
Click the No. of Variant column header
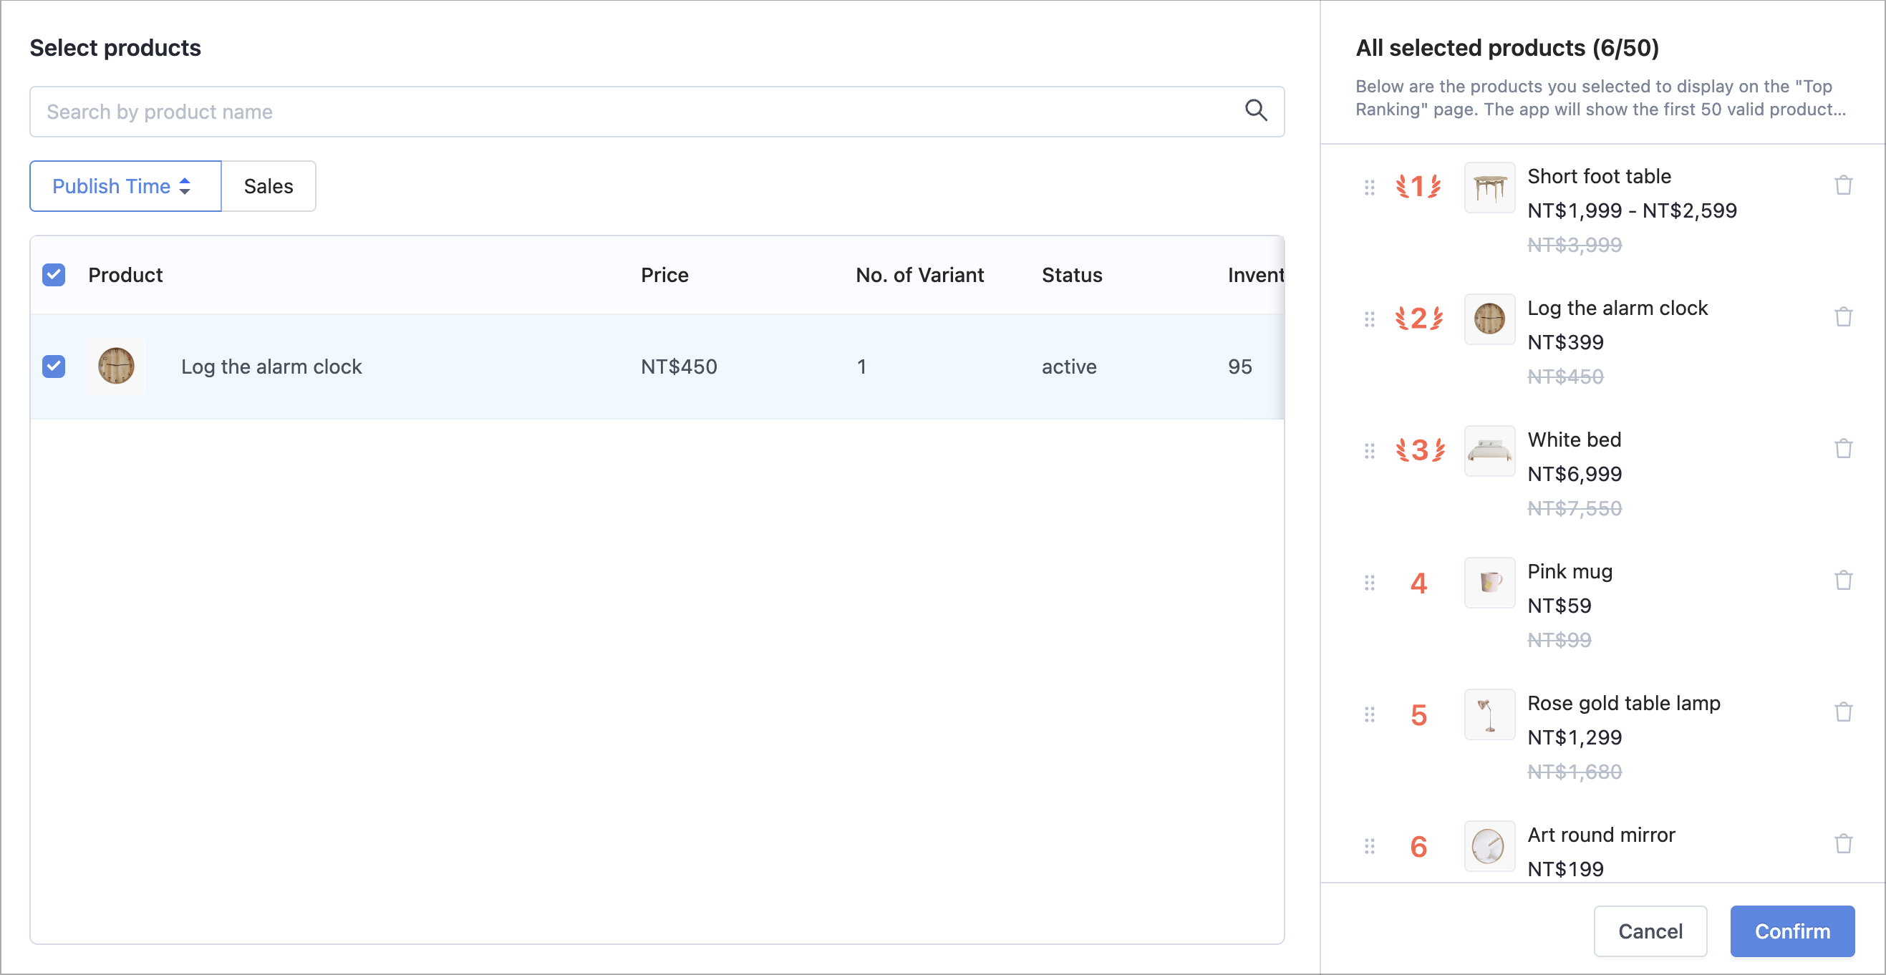919,274
